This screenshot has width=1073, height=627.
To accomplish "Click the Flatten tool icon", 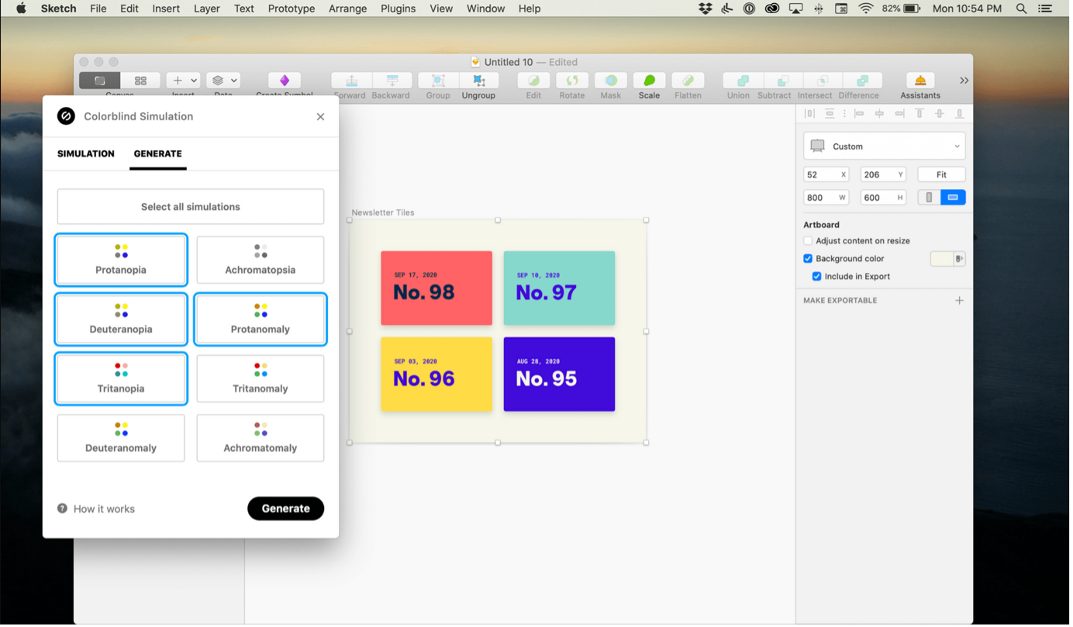I will tap(689, 81).
